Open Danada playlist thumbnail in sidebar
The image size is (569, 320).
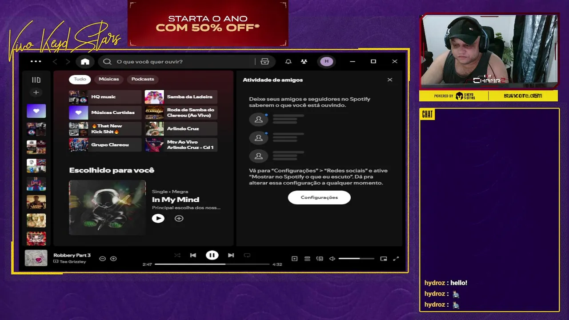[36, 238]
